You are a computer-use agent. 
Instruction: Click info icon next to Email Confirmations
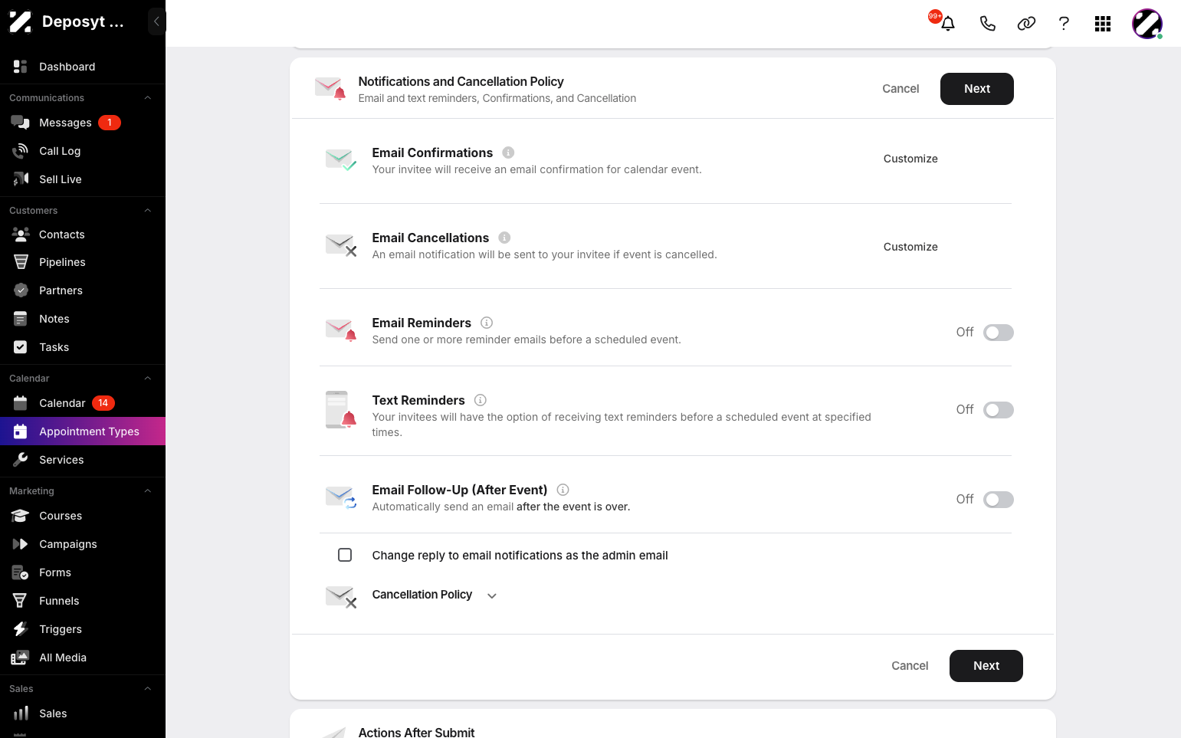coord(508,153)
